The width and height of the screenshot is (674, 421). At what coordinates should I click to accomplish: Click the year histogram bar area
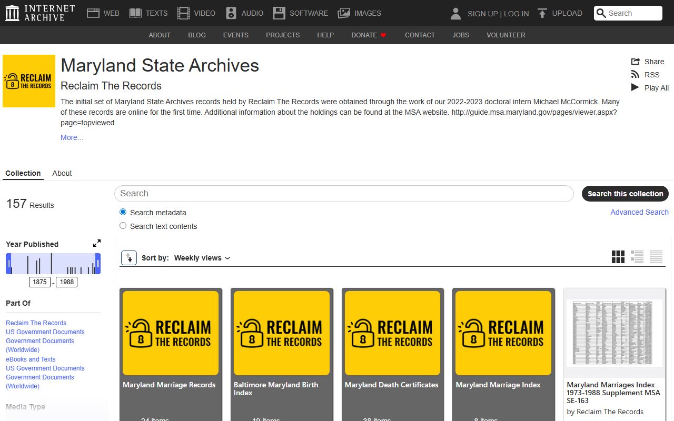53,264
